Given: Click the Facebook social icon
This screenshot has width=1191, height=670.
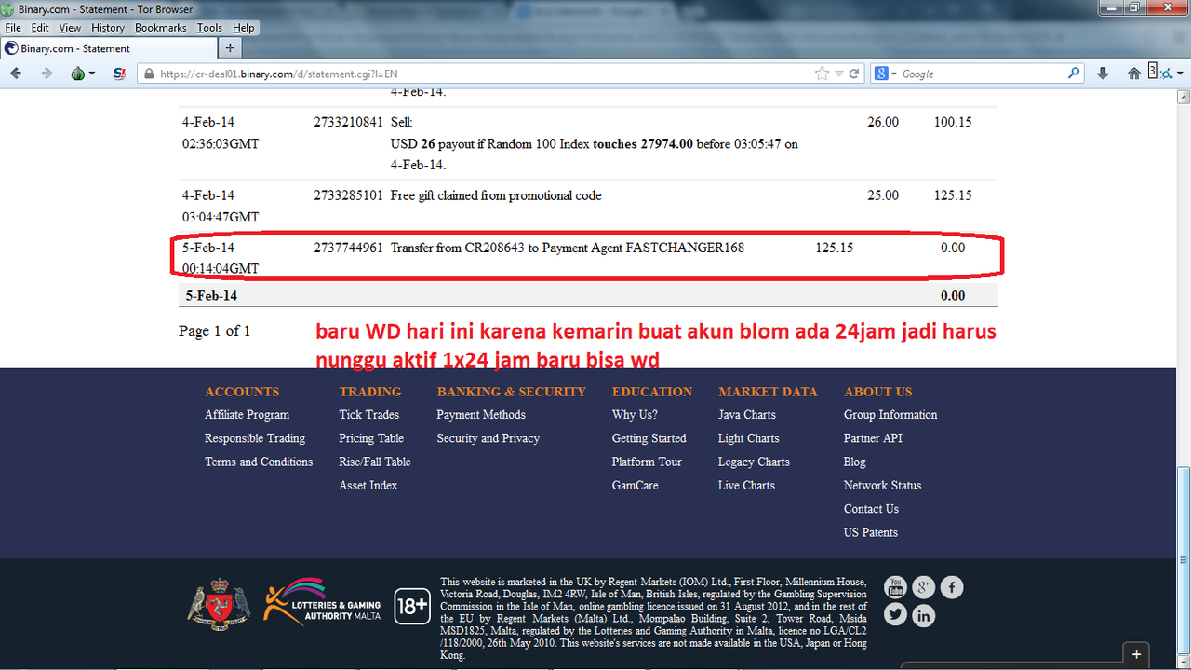Looking at the screenshot, I should [951, 587].
